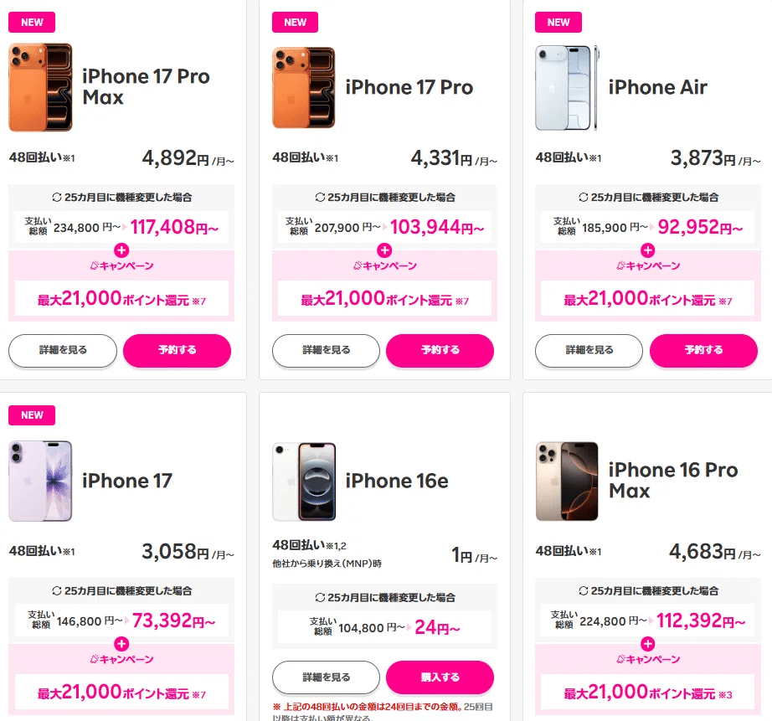Image resolution: width=772 pixels, height=721 pixels.
Task: Click the iPhone 17 Pro Max product image
Action: click(40, 88)
